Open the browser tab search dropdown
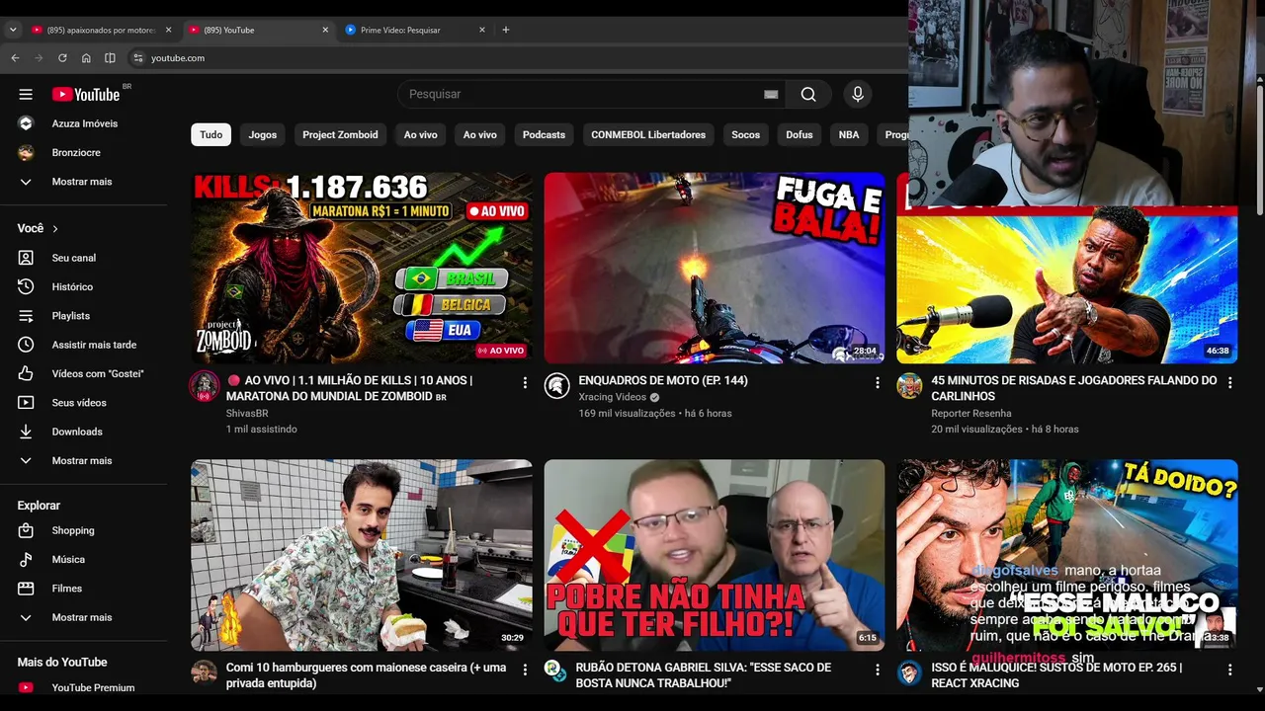This screenshot has height=711, width=1265. (x=13, y=30)
